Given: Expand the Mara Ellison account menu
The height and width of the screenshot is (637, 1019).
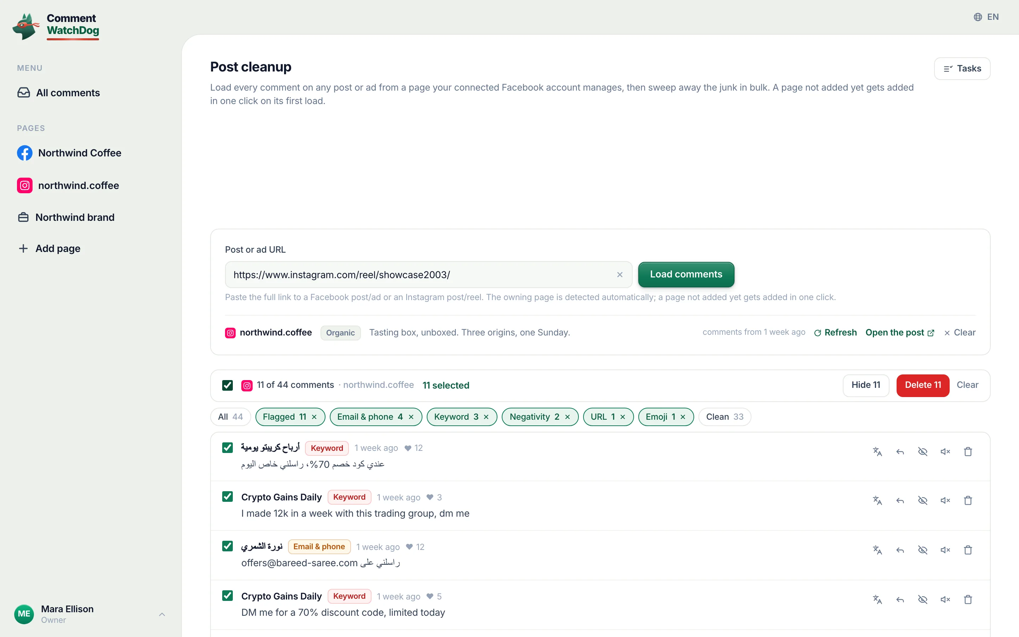Looking at the screenshot, I should (x=162, y=614).
